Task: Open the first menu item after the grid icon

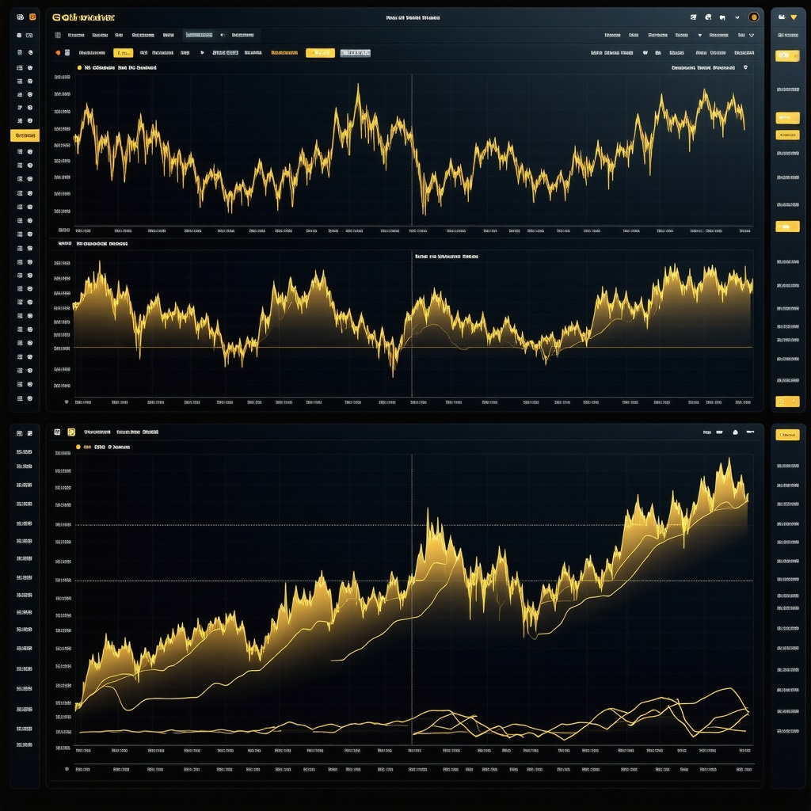Action: point(76,35)
